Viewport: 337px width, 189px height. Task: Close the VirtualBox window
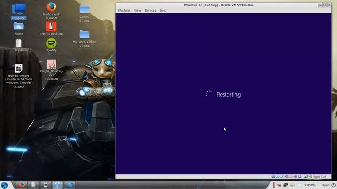(329, 5)
